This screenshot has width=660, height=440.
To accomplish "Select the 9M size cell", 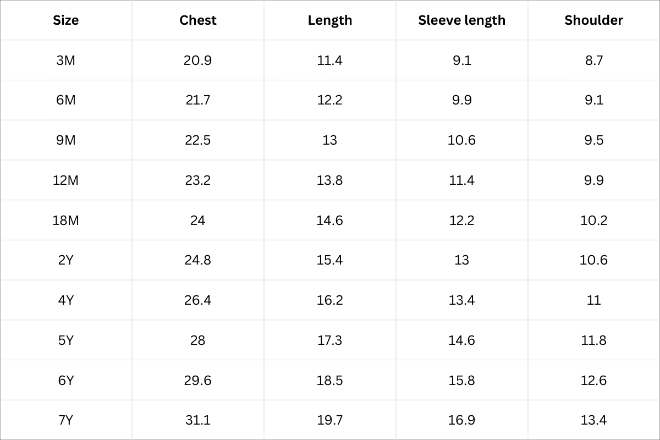I will (65, 140).
